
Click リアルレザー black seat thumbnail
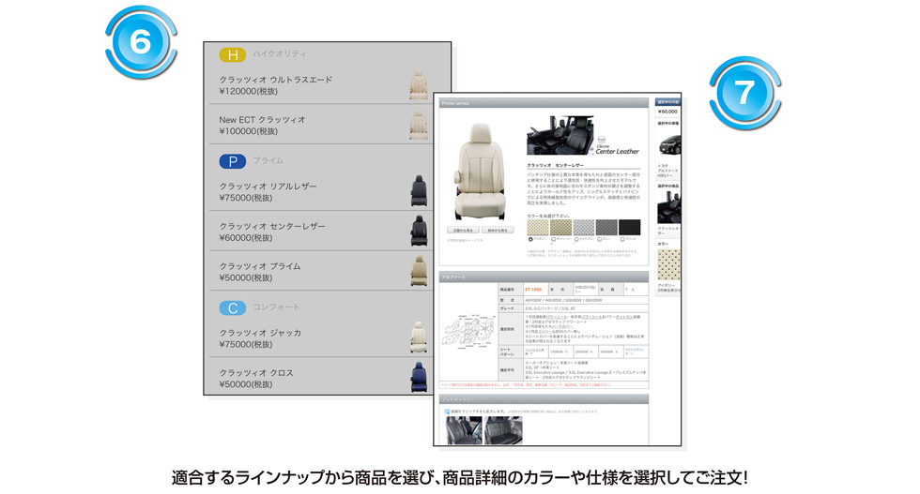(x=419, y=191)
